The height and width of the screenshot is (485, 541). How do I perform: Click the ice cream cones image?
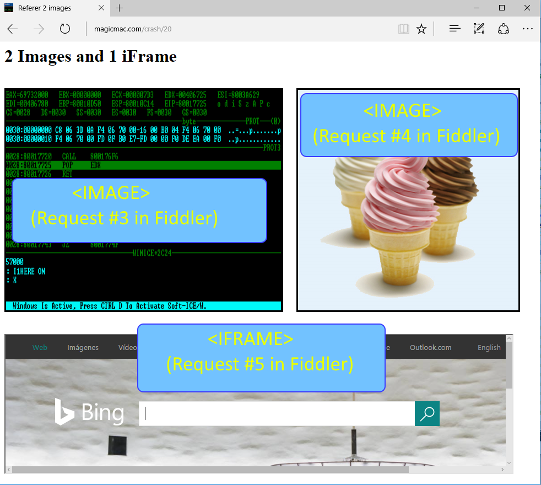tap(408, 231)
